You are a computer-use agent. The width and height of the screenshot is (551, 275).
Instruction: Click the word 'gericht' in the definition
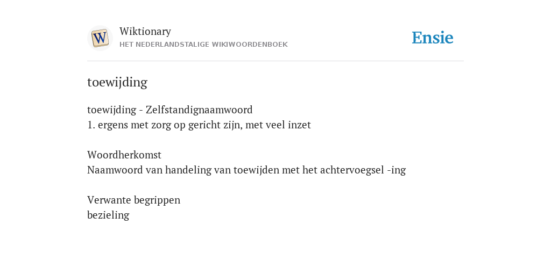(x=202, y=125)
